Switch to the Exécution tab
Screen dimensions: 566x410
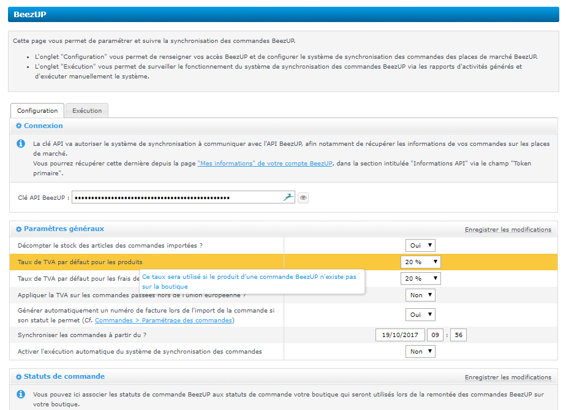(x=87, y=110)
